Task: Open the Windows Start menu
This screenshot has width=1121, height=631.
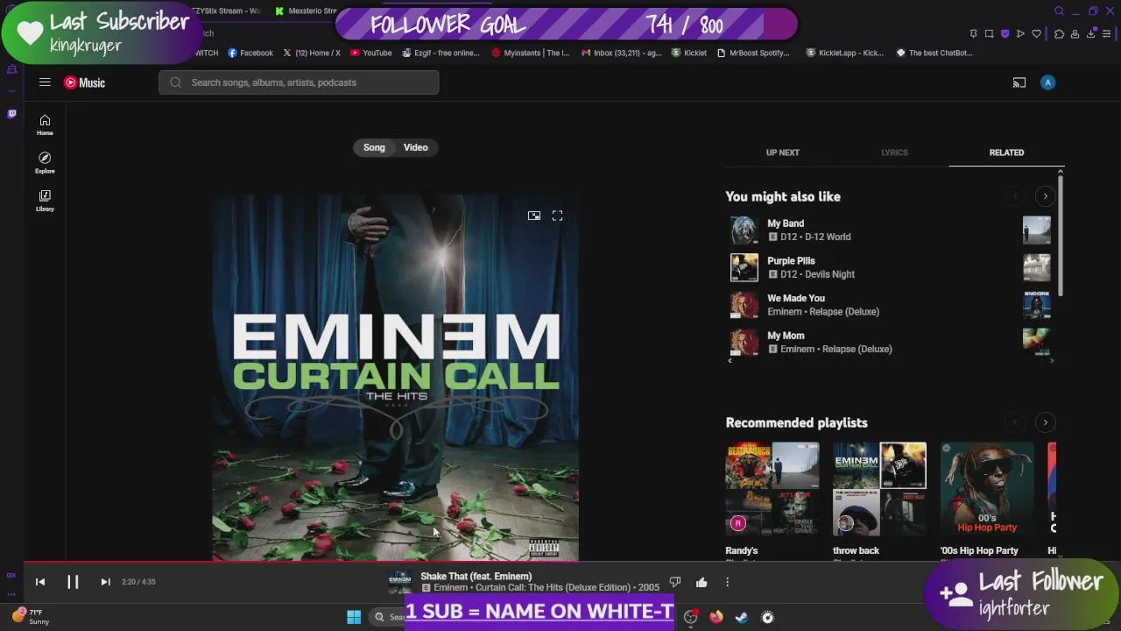Action: pos(354,617)
